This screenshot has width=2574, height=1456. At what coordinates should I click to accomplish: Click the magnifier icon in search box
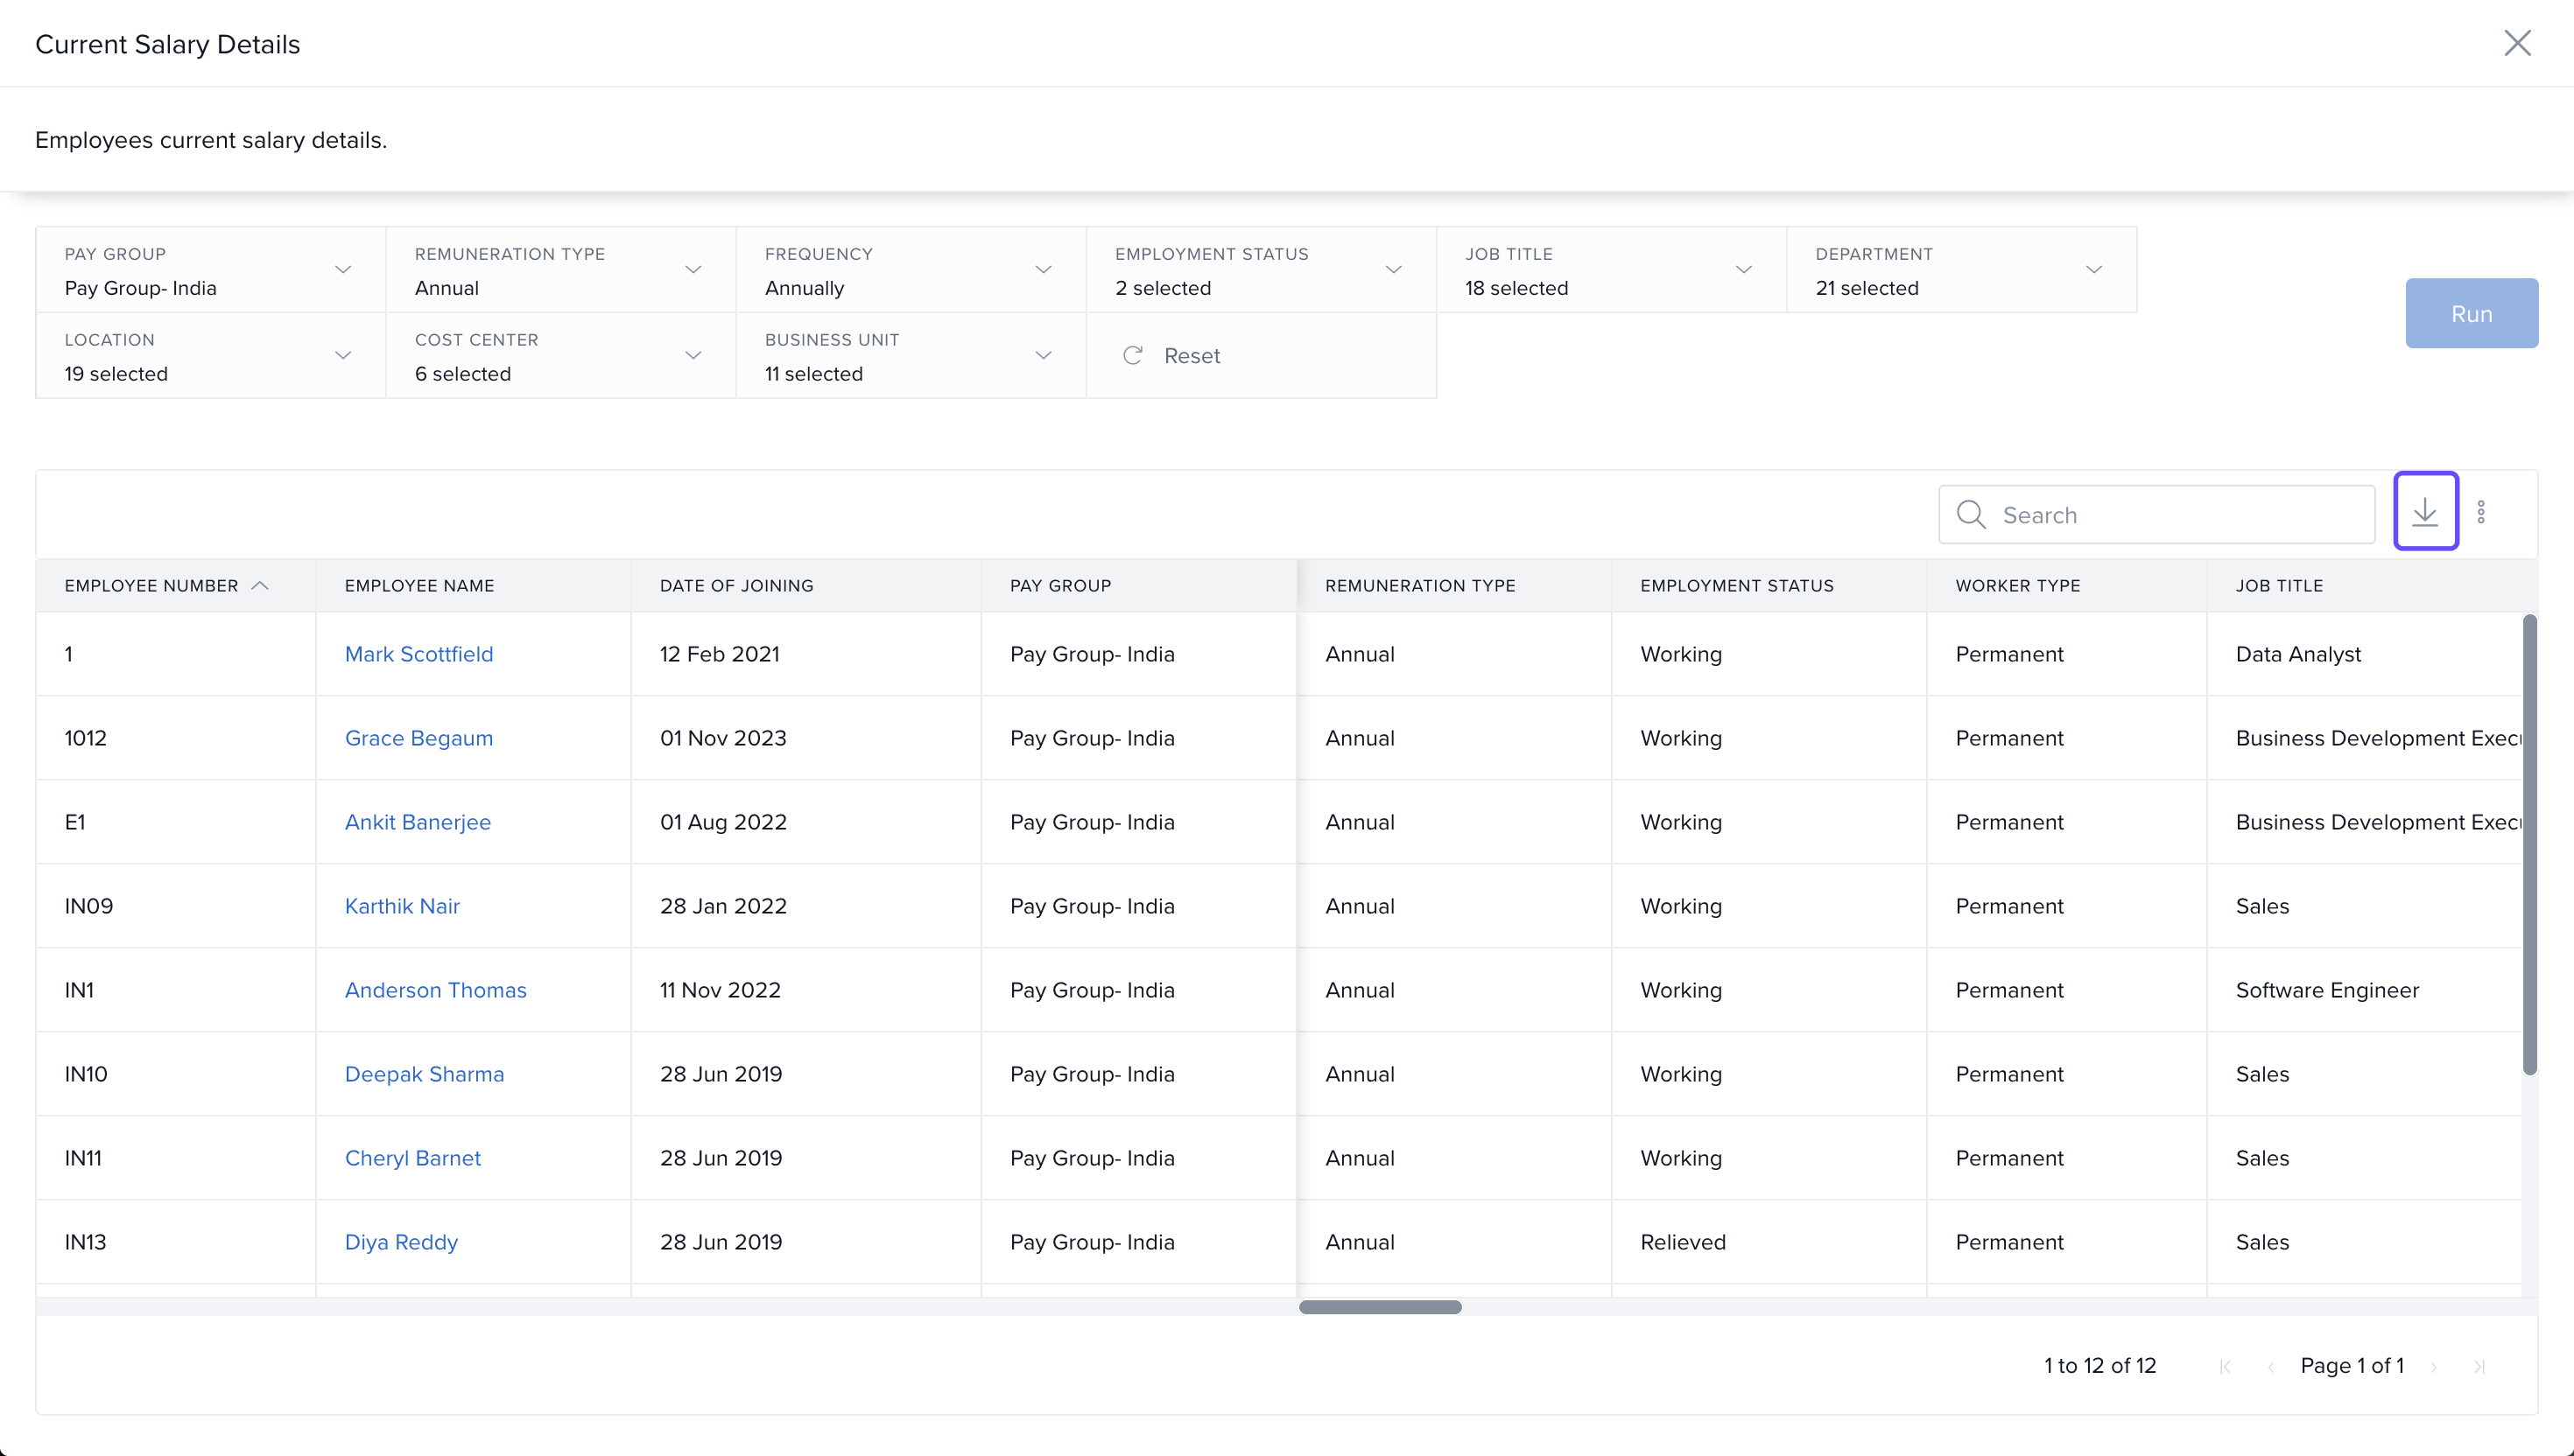1971,514
